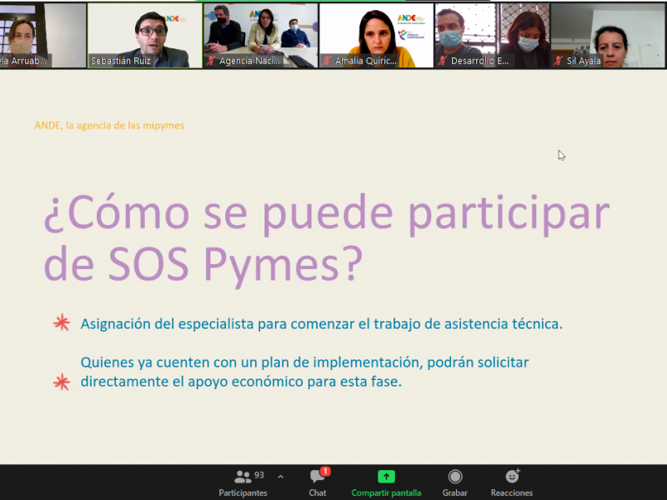667x500 pixels.
Task: Click the Chat label
Action: [318, 492]
